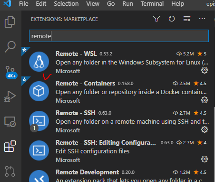This screenshot has width=215, height=182.
Task: Open manage gear for Remote - Containers
Action: coord(205,100)
